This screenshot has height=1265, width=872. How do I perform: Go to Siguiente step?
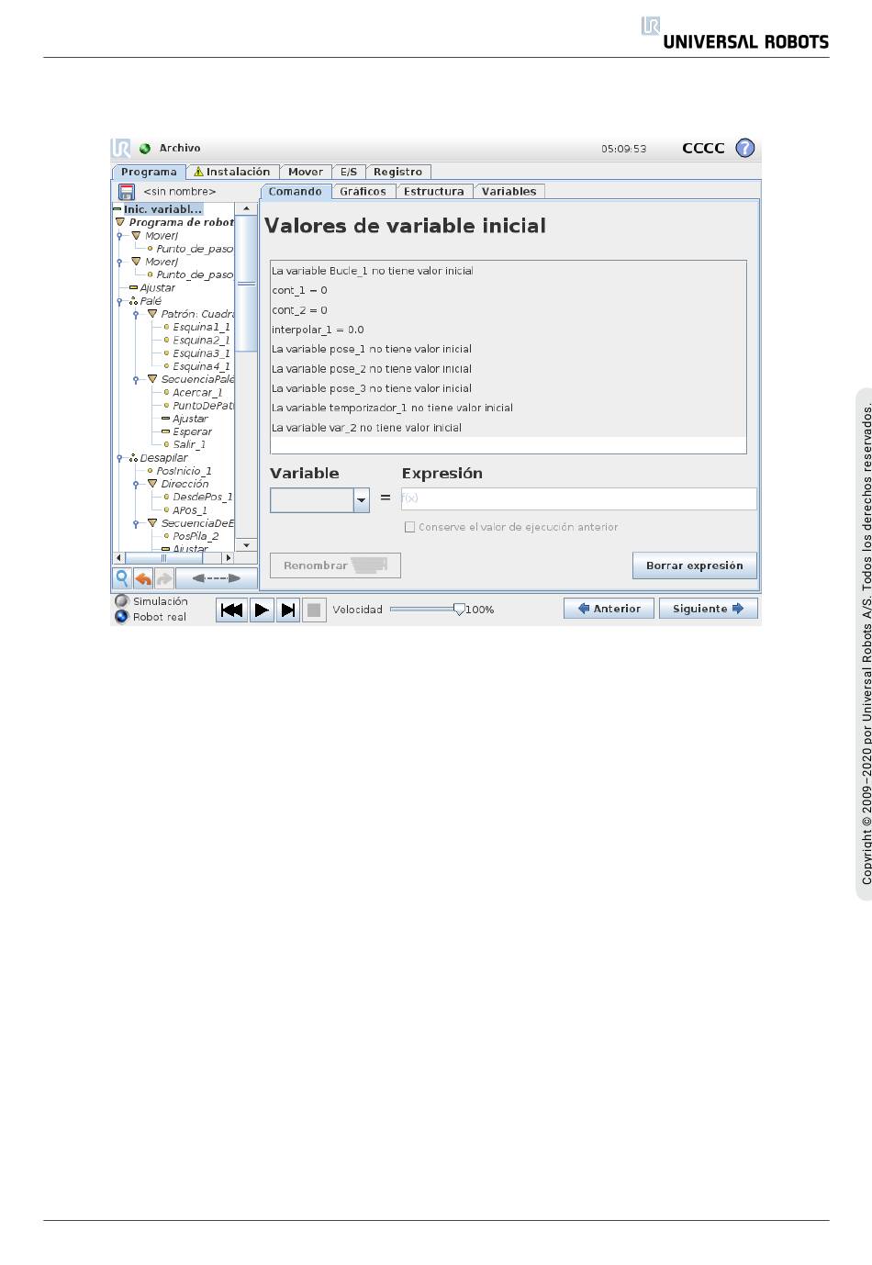(709, 609)
